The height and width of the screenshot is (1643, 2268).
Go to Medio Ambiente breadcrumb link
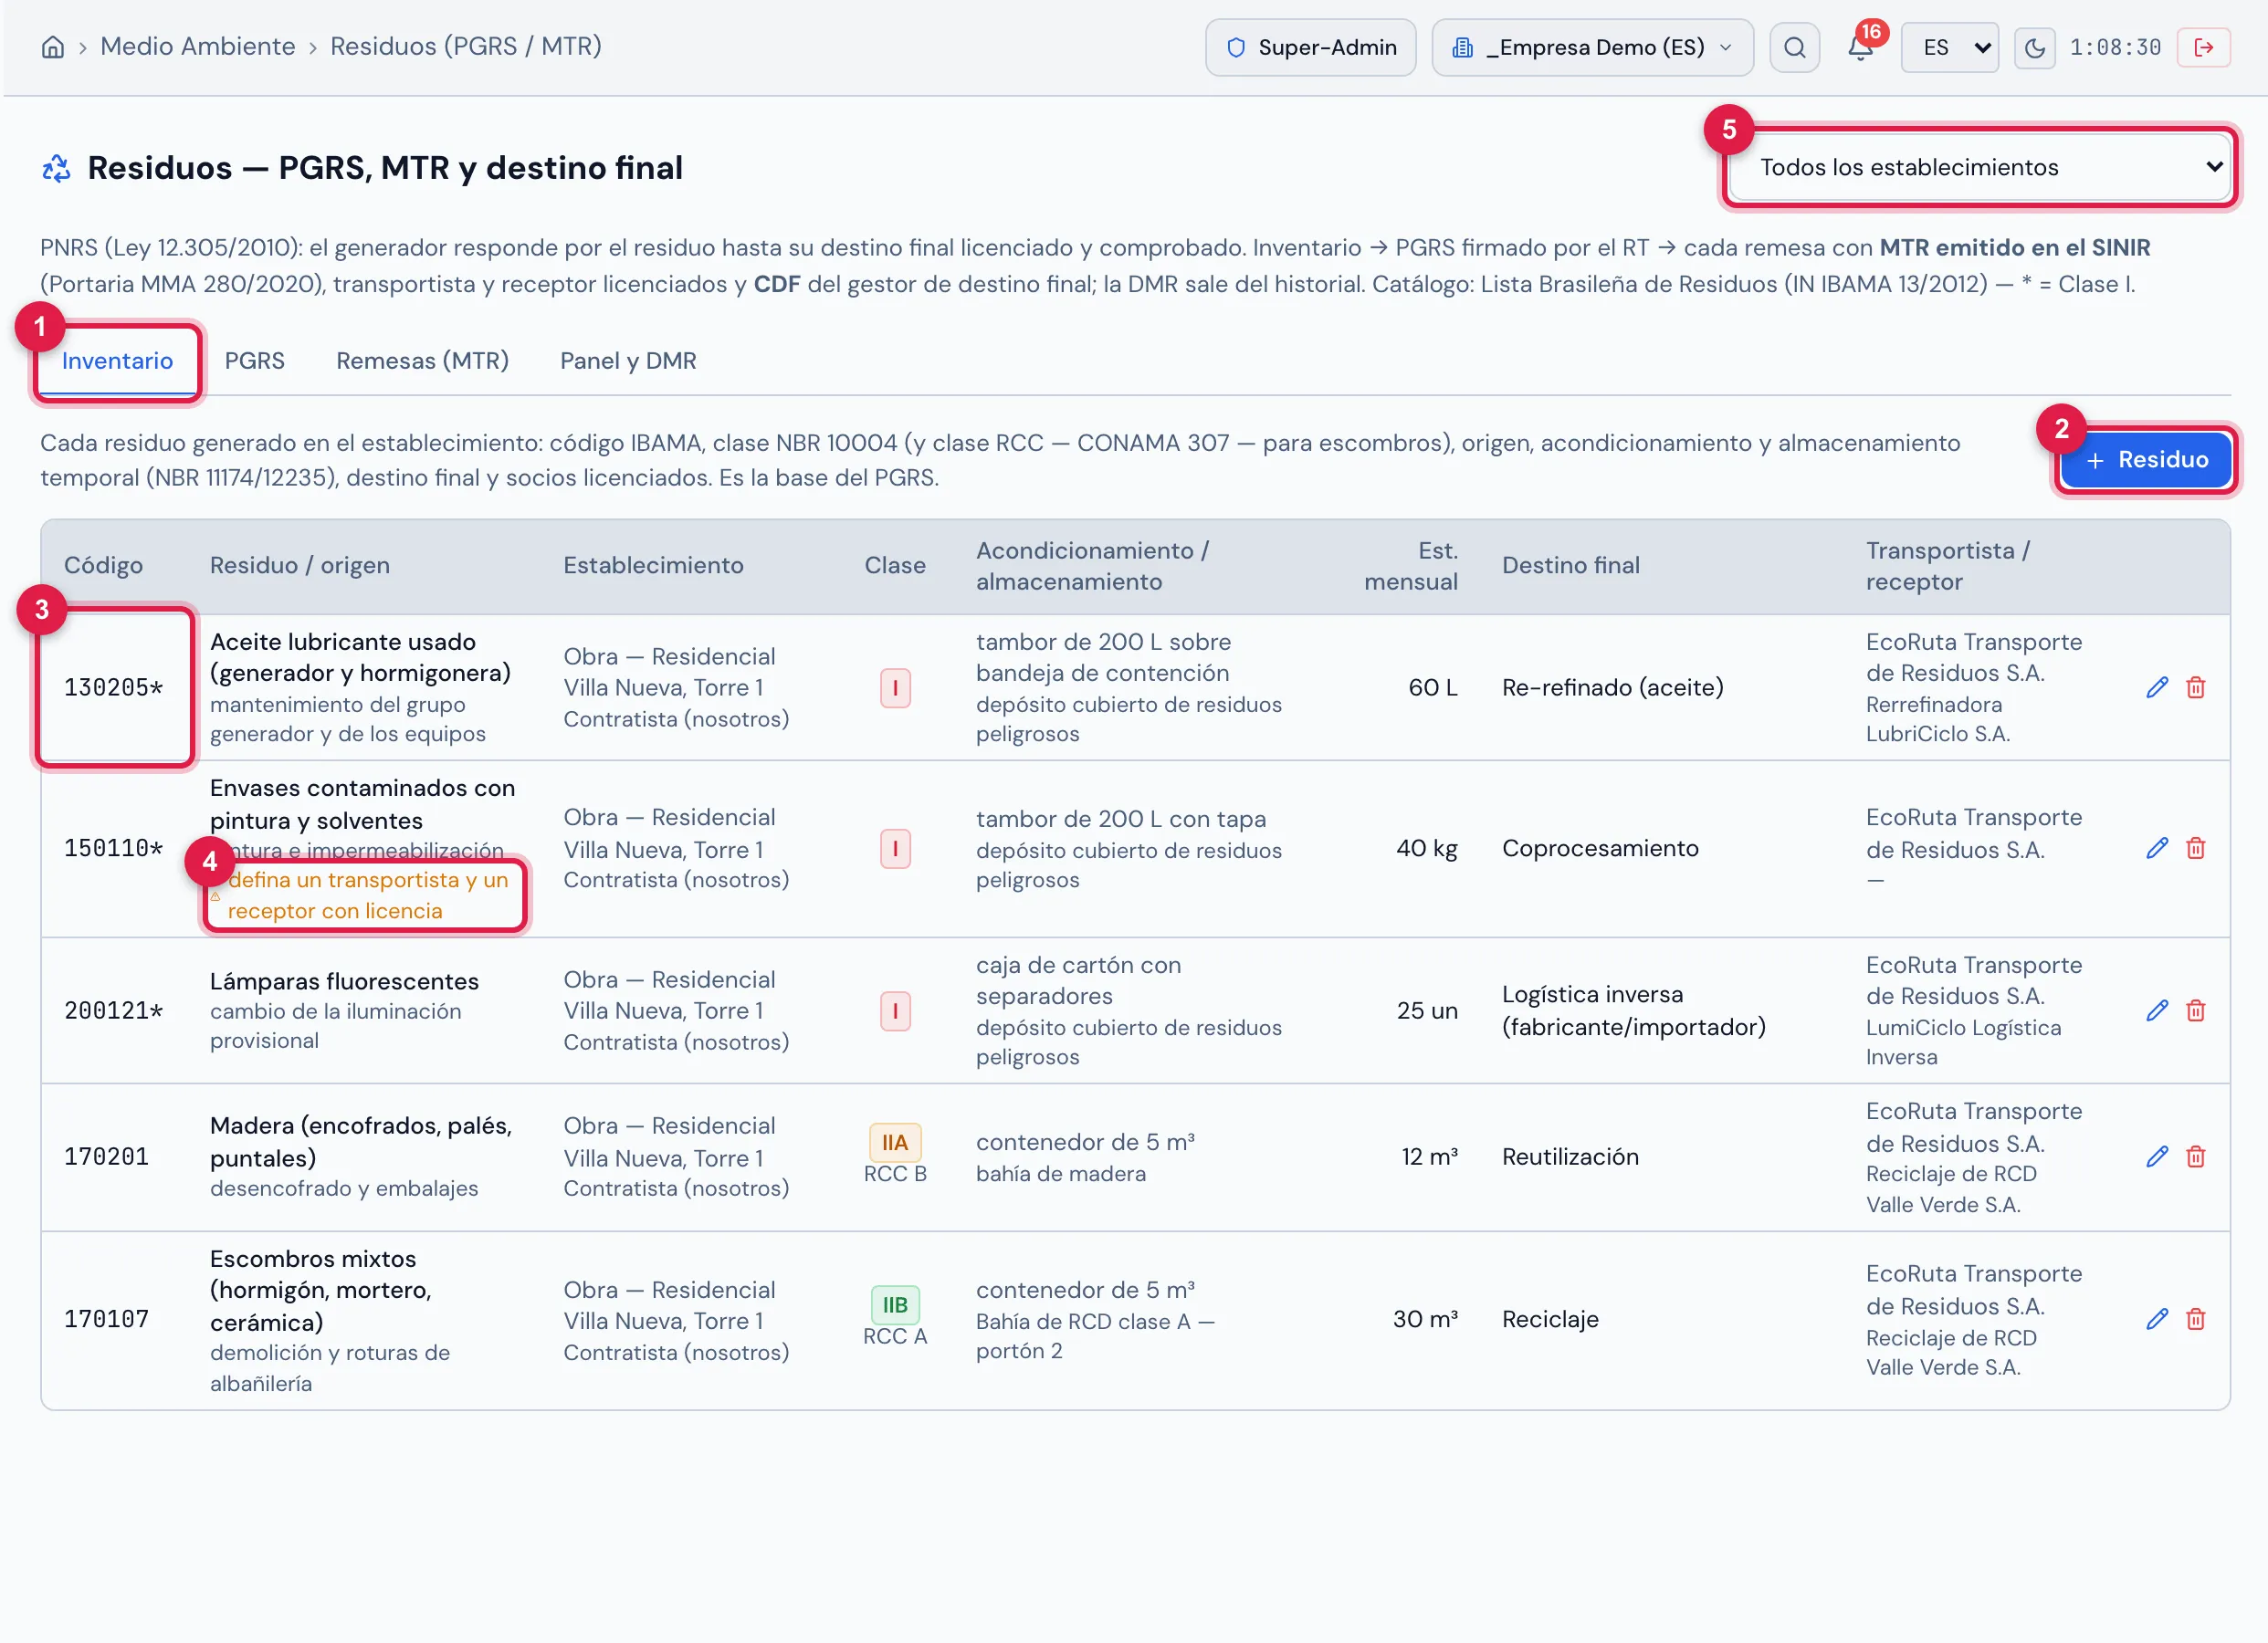(x=198, y=46)
